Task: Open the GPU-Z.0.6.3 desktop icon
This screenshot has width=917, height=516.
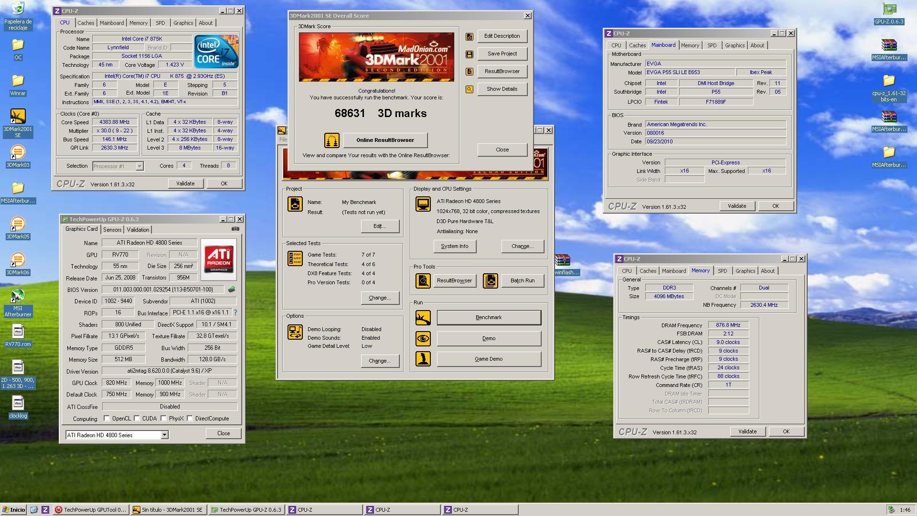Action: (889, 13)
